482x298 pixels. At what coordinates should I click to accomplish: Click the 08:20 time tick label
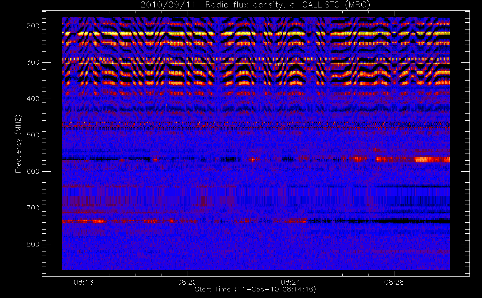187,282
